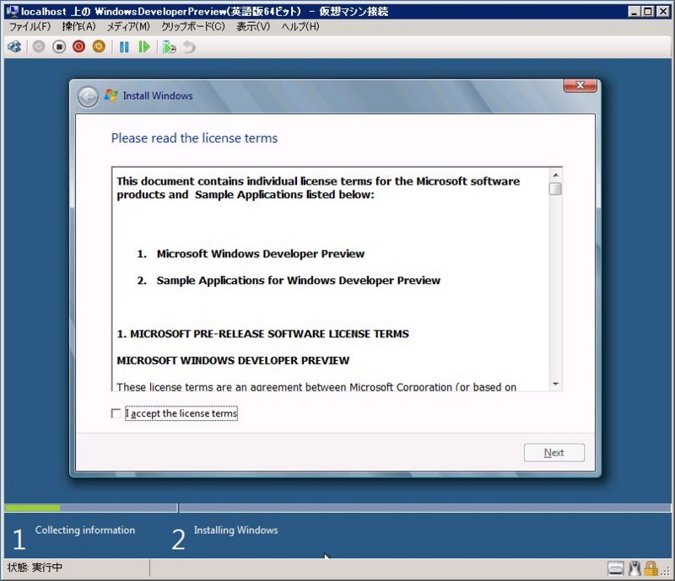Click the green setup progress bar
The height and width of the screenshot is (581, 675).
pos(33,508)
